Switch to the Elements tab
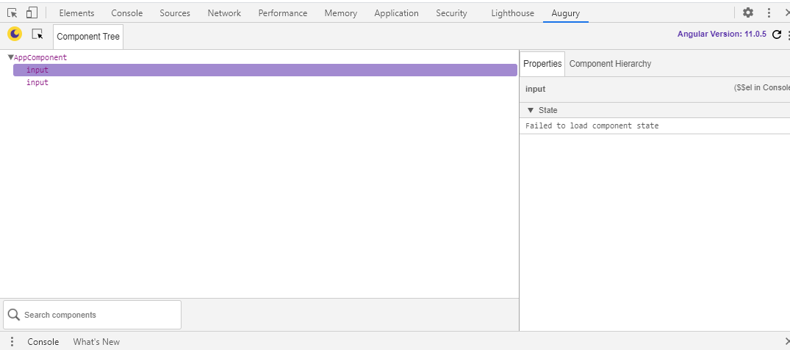790x350 pixels. 76,13
